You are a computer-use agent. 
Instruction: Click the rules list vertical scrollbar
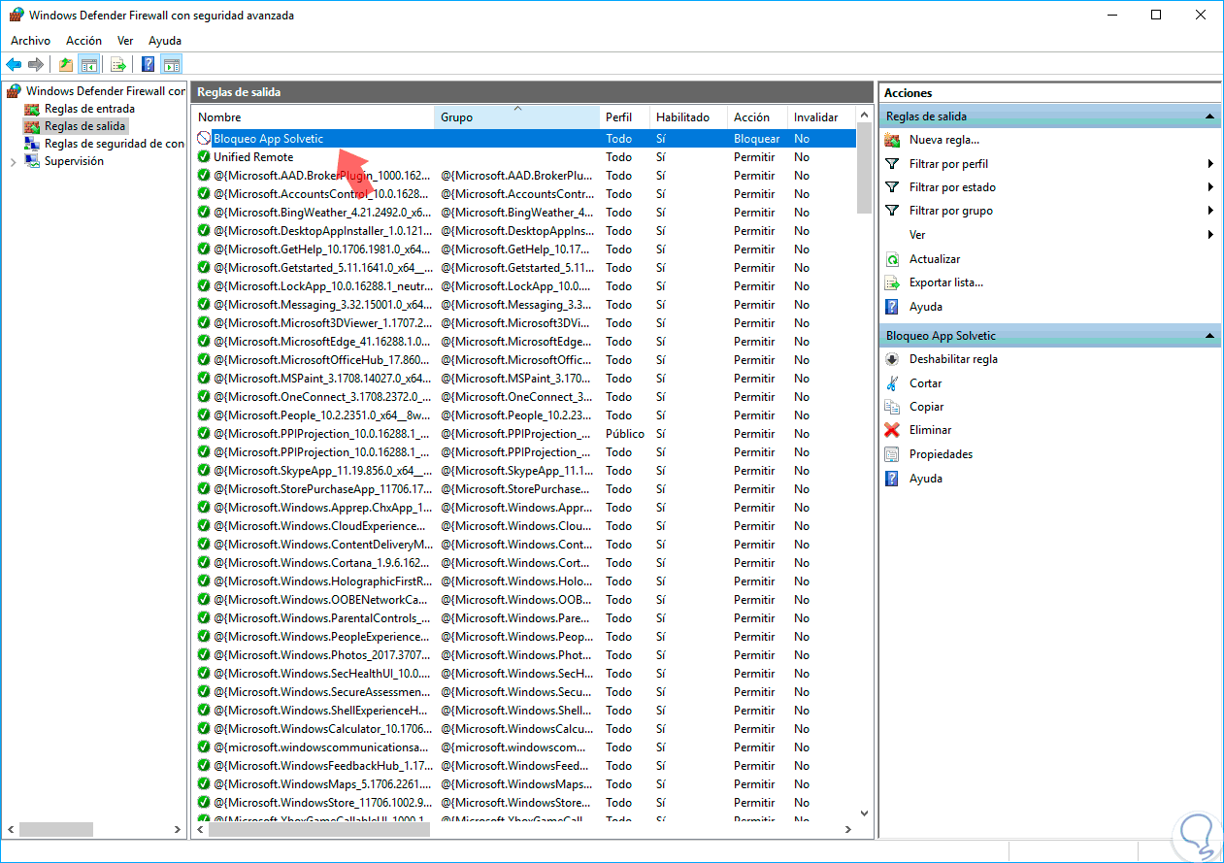[864, 169]
